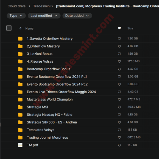Open Evento Live Trincea Orderflow Maggio 2024 name
The width and height of the screenshot is (159, 159).
[x=61, y=92]
